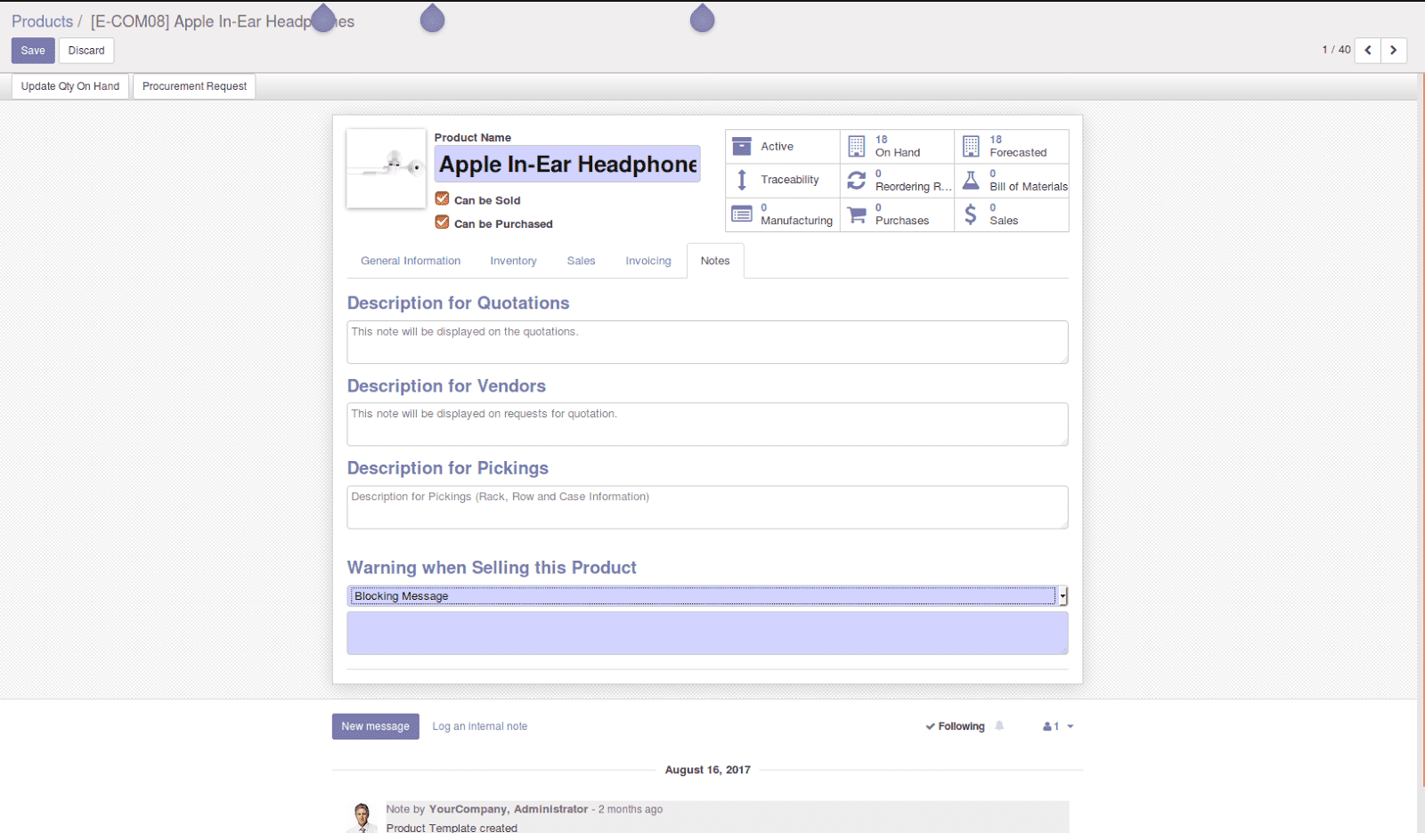Go to next product record arrow
Image resolution: width=1425 pixels, height=833 pixels.
point(1394,50)
